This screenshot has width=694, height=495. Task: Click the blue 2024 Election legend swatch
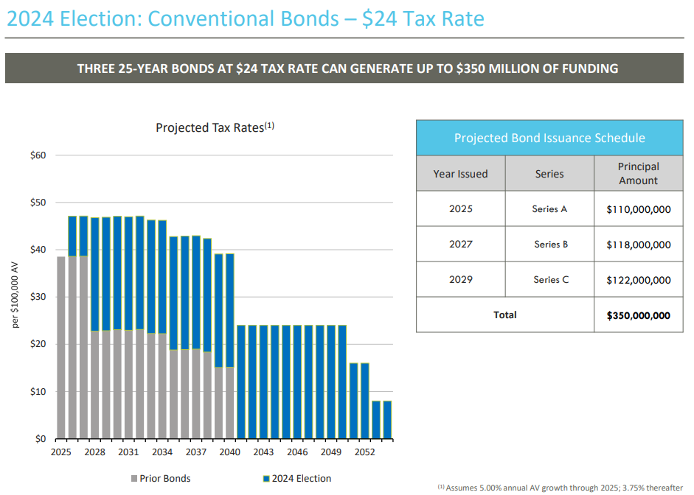(x=266, y=478)
